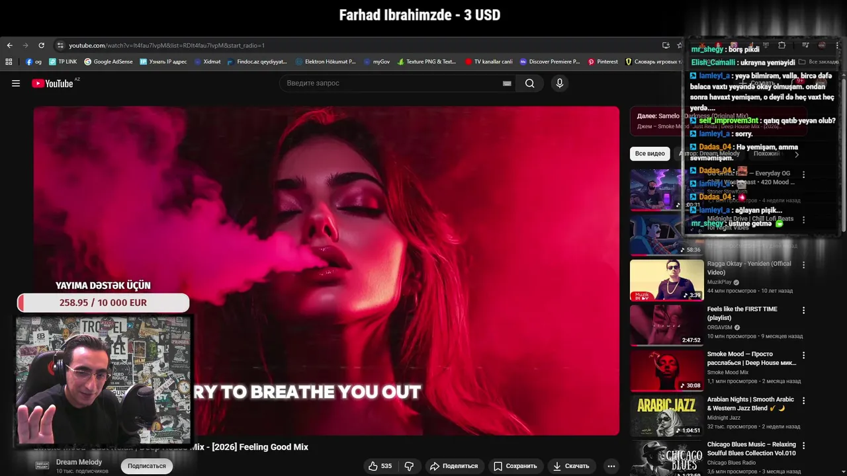
Task: Open the Dream Melody channel name
Action: [x=79, y=462]
